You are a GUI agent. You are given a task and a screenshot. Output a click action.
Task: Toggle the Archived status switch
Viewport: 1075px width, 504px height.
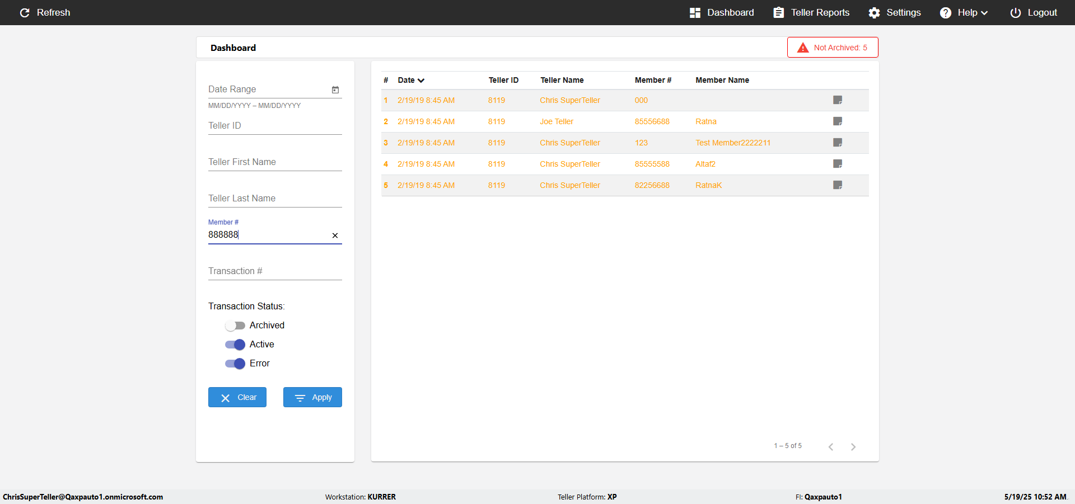click(x=235, y=326)
